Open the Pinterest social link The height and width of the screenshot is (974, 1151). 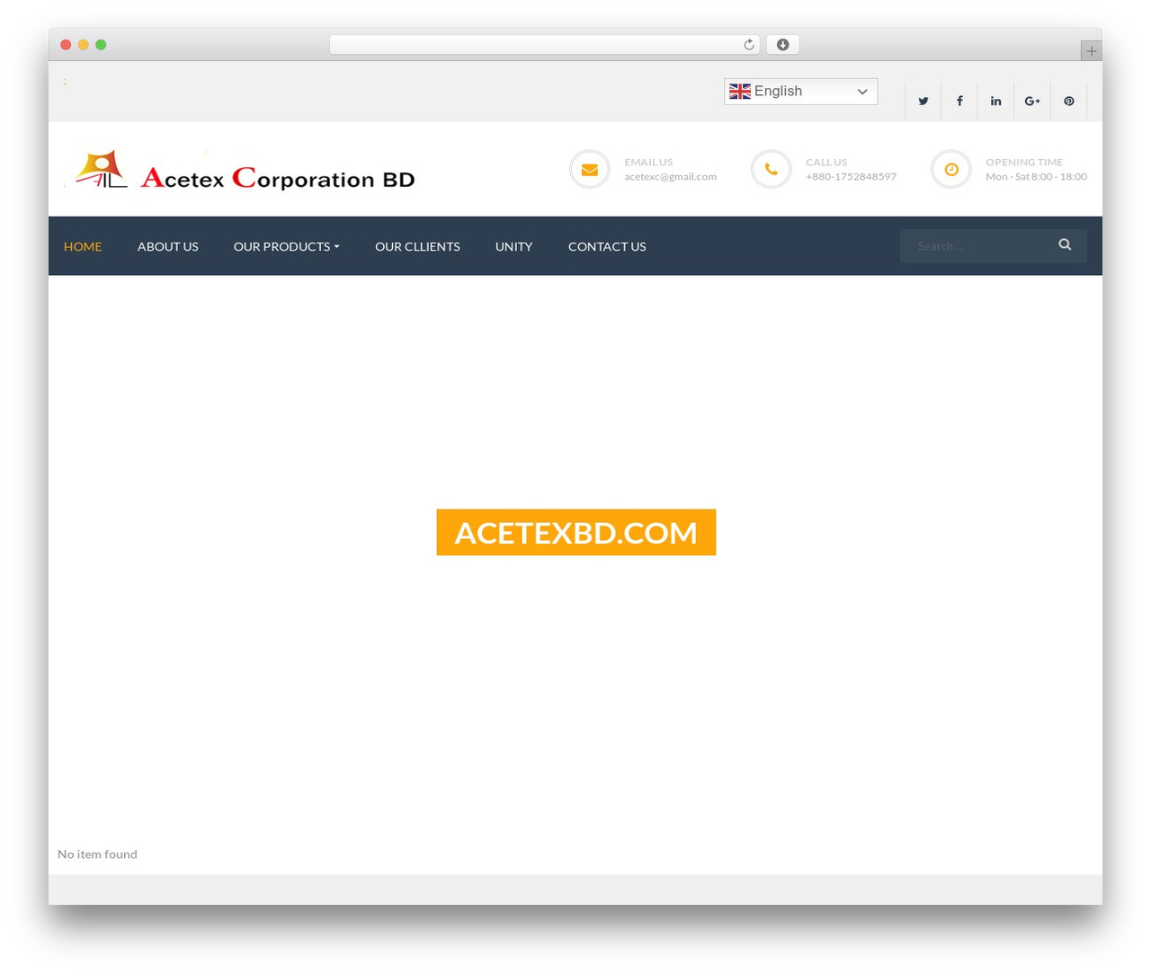[x=1069, y=101]
